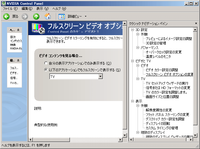The width and height of the screenshot is (200, 149).
Task: Click TV セットアップ ウィザードの実行 link
Action: click(x=167, y=83)
